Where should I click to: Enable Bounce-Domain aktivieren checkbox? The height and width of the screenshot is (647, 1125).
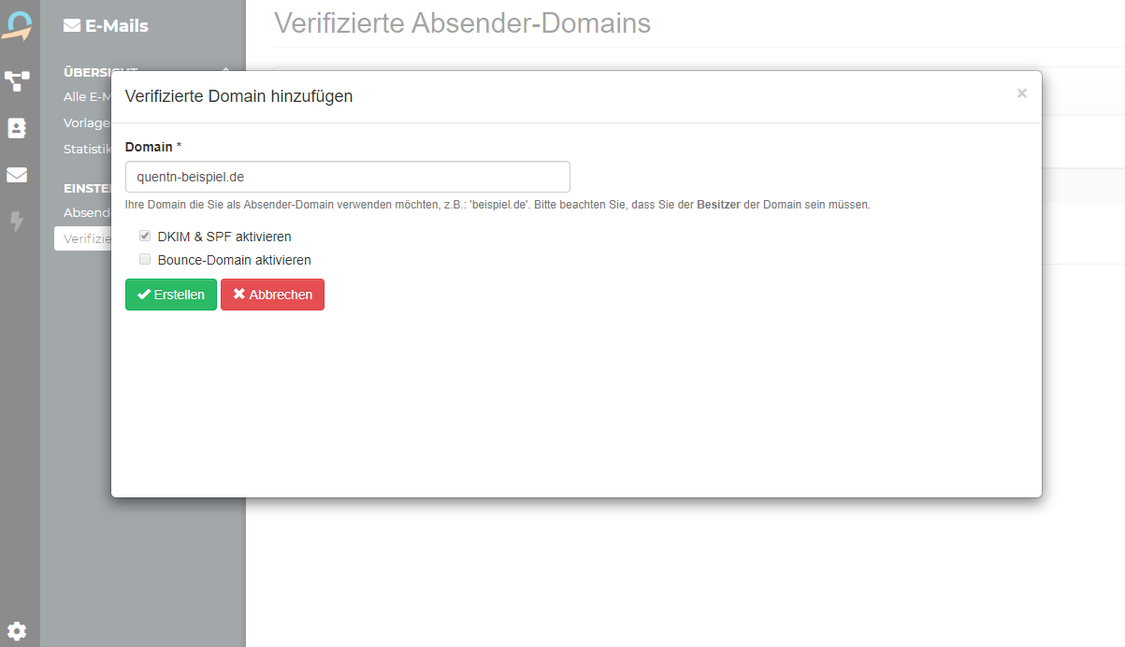[145, 260]
